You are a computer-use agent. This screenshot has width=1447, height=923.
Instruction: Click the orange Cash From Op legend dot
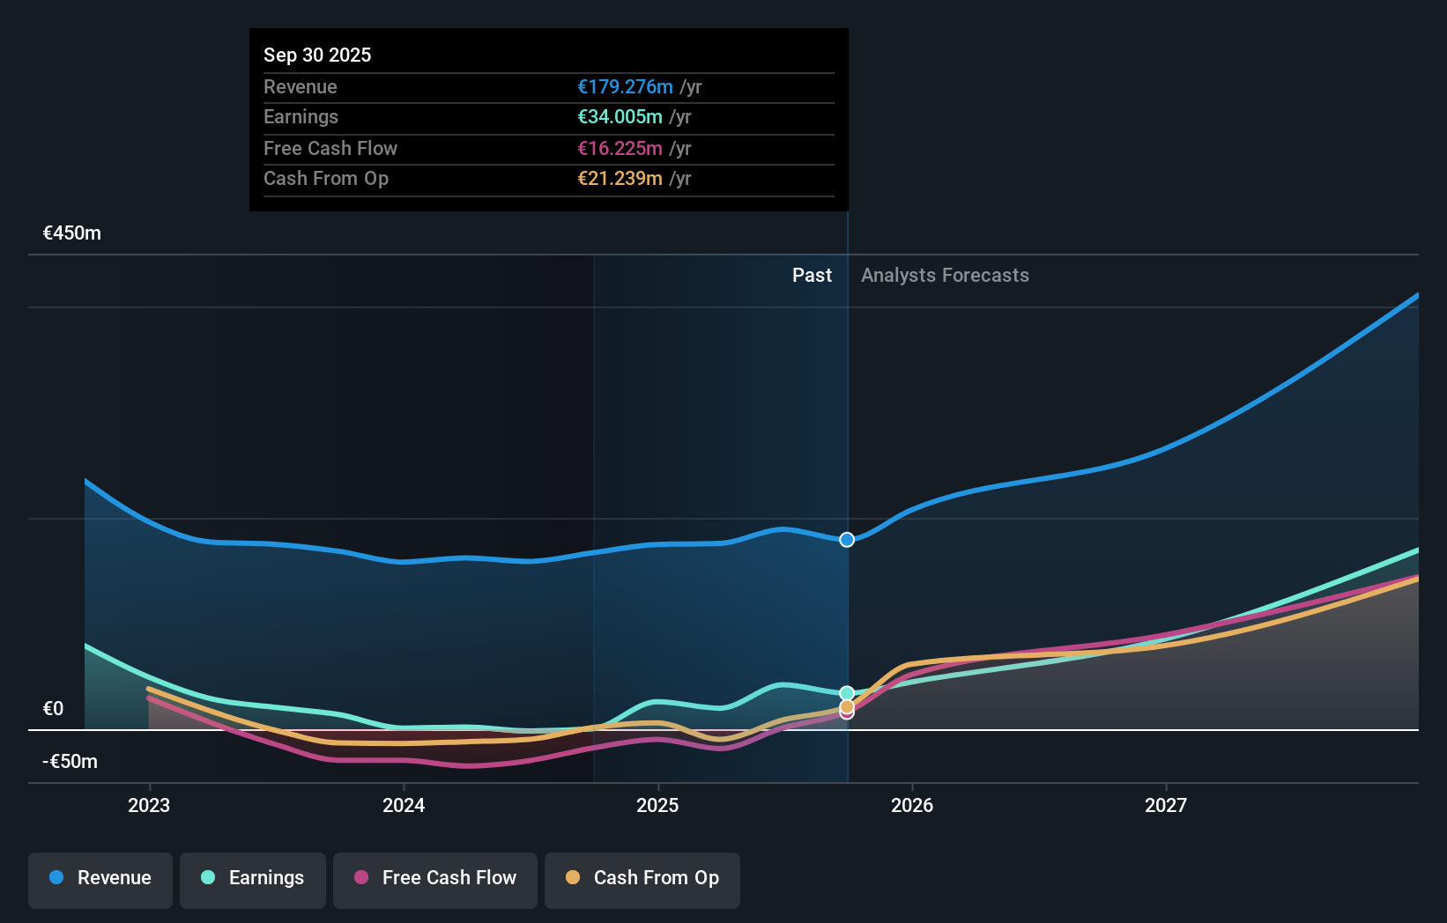click(x=574, y=879)
